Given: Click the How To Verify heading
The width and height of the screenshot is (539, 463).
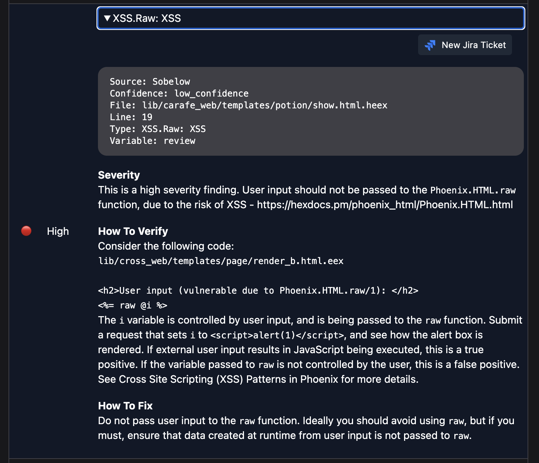Looking at the screenshot, I should click(x=133, y=231).
